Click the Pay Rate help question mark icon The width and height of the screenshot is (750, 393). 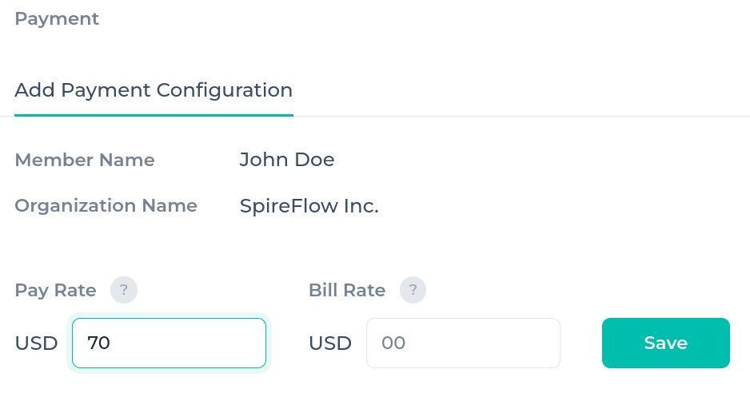tap(124, 290)
